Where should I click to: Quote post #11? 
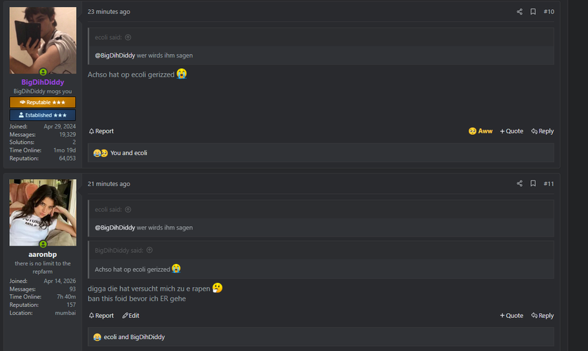coord(511,316)
